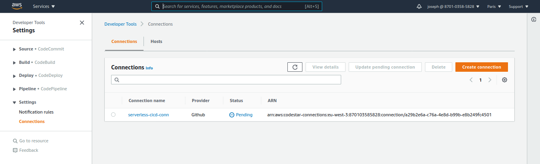
Task: Expand the Build CodeBuild section
Action: click(15, 63)
